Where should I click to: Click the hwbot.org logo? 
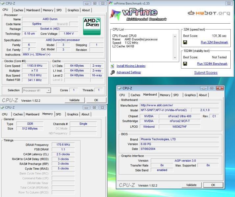pos(209,13)
